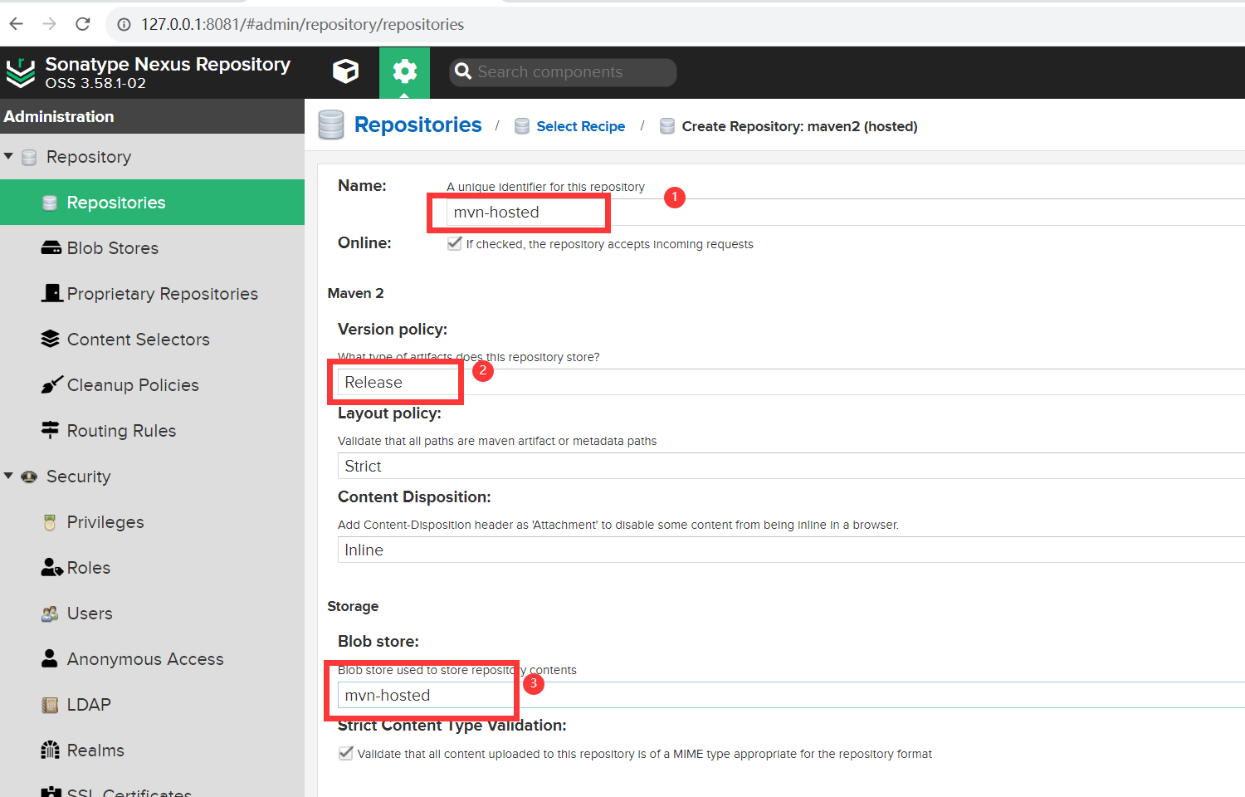Open Layout policy dropdown showing Strict
Image resolution: width=1245 pixels, height=797 pixels.
coord(788,466)
